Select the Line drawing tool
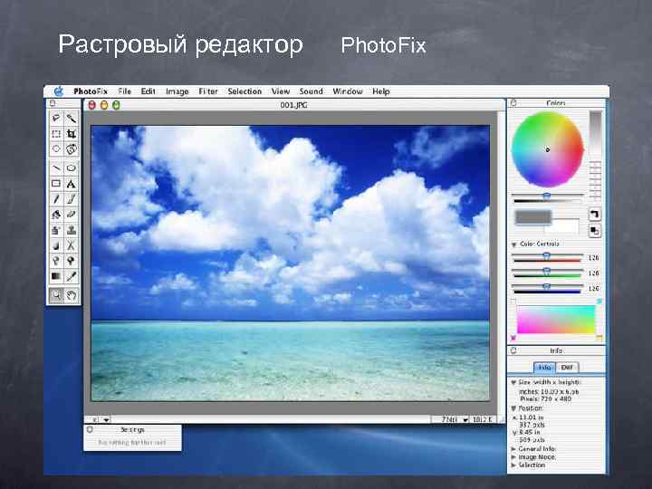 click(56, 168)
